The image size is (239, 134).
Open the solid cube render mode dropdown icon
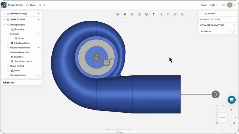118,14
